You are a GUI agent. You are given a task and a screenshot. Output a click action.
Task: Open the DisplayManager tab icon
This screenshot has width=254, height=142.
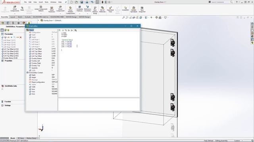(24, 23)
